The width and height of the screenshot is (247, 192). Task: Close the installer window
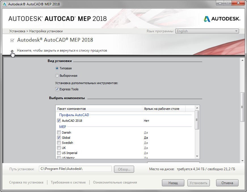[238, 3]
